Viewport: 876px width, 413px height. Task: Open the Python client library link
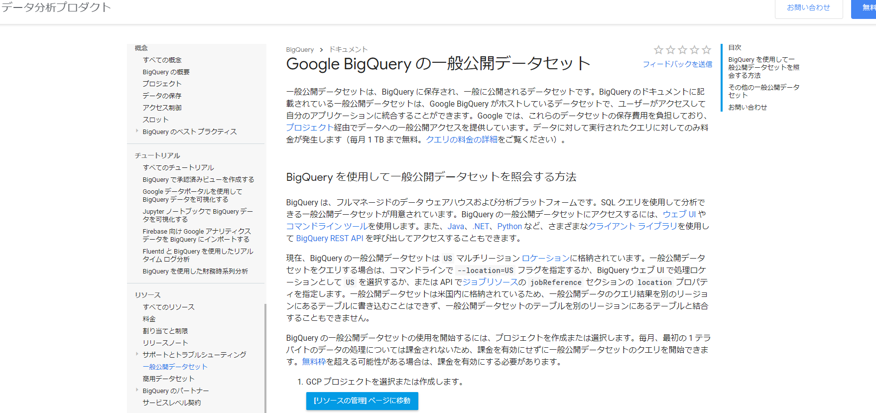[509, 226]
